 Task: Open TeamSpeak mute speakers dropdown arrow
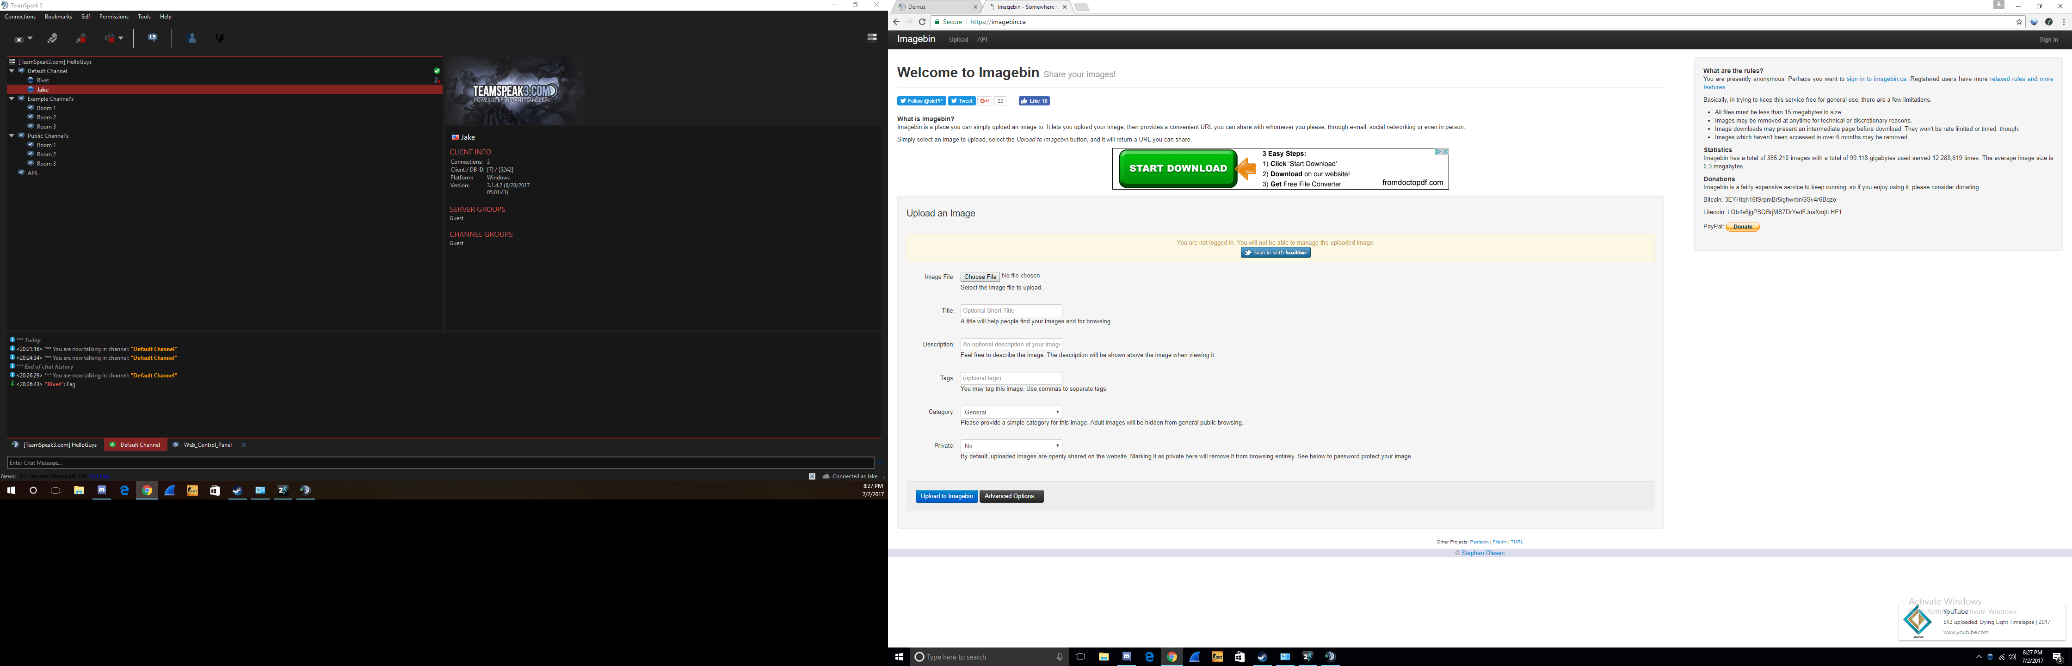click(x=121, y=38)
